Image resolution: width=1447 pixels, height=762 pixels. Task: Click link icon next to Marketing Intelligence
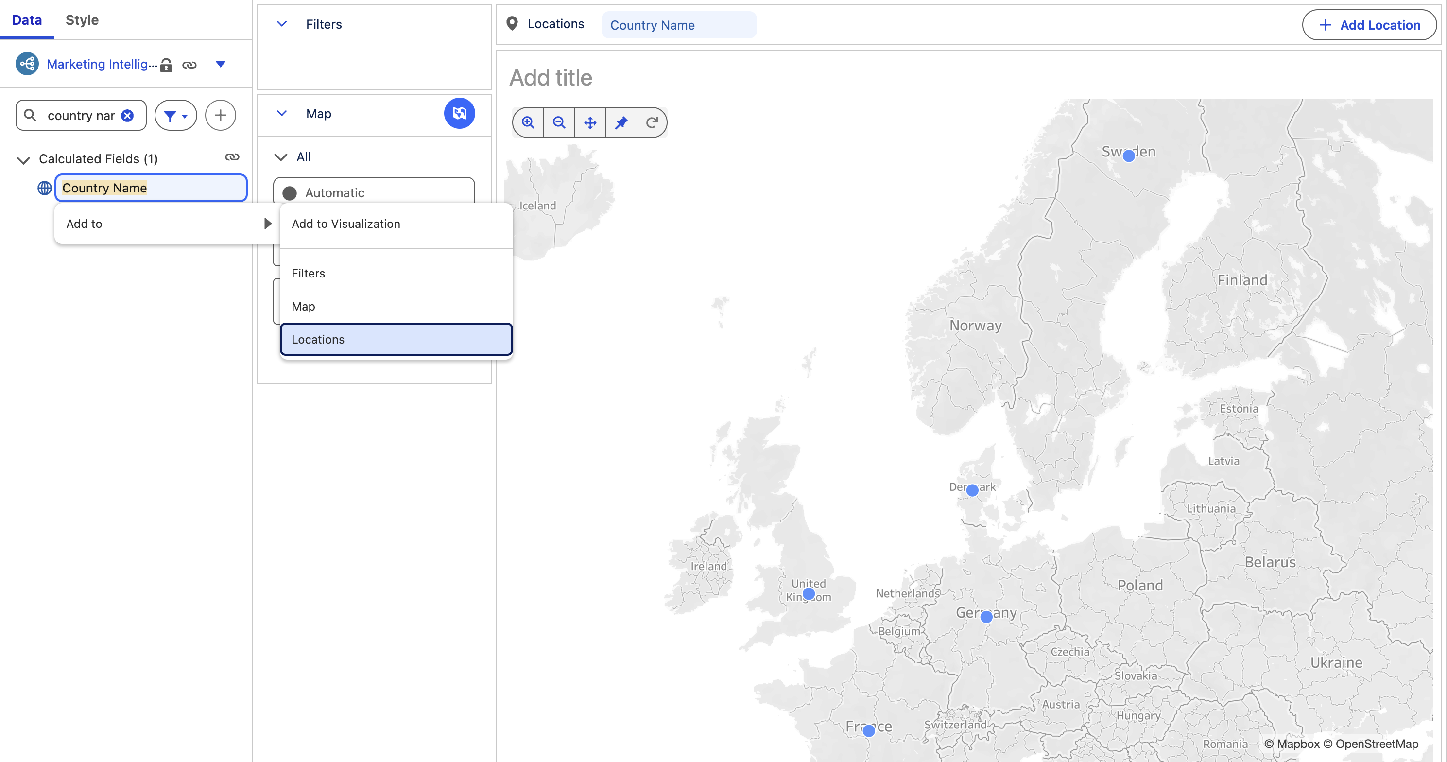[x=189, y=65]
